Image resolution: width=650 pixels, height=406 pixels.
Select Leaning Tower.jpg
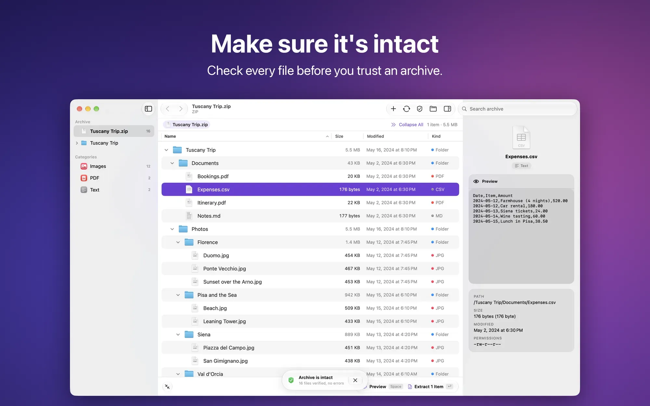point(310,321)
